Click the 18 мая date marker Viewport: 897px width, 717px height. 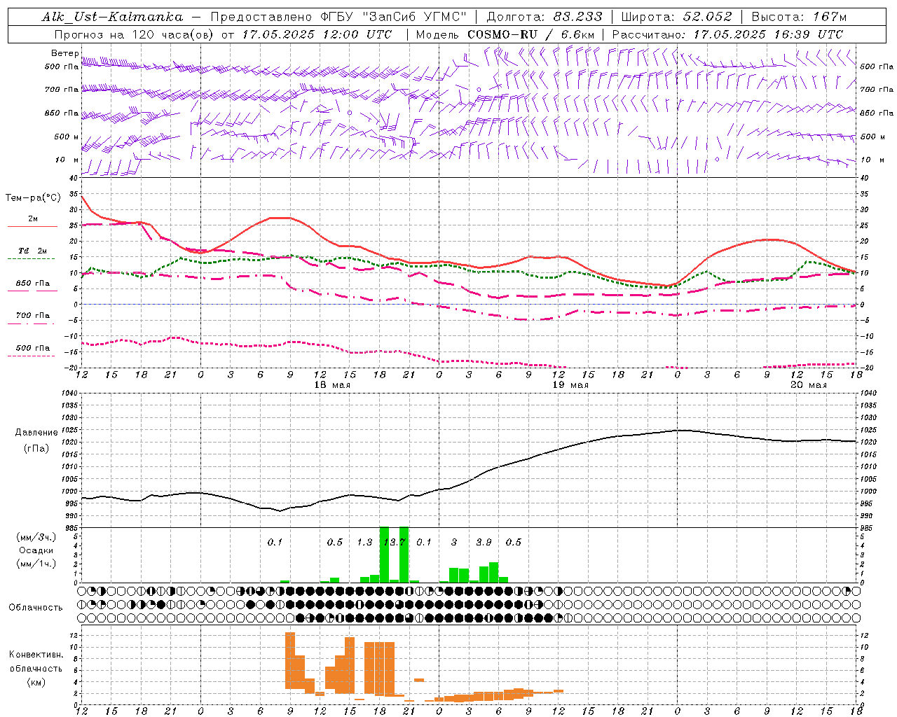pos(332,385)
